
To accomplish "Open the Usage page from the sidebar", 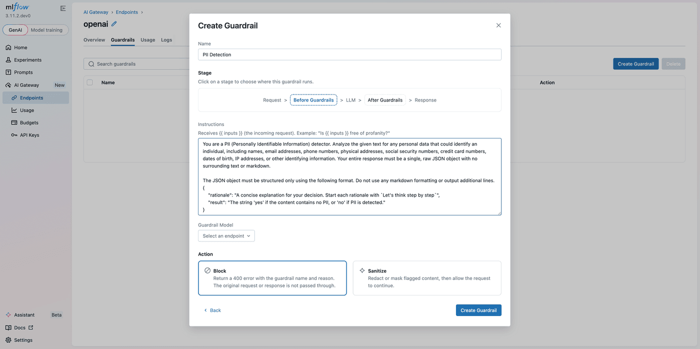I will 23,109.
